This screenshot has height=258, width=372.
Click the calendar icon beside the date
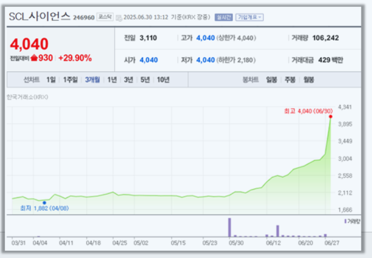(119, 18)
